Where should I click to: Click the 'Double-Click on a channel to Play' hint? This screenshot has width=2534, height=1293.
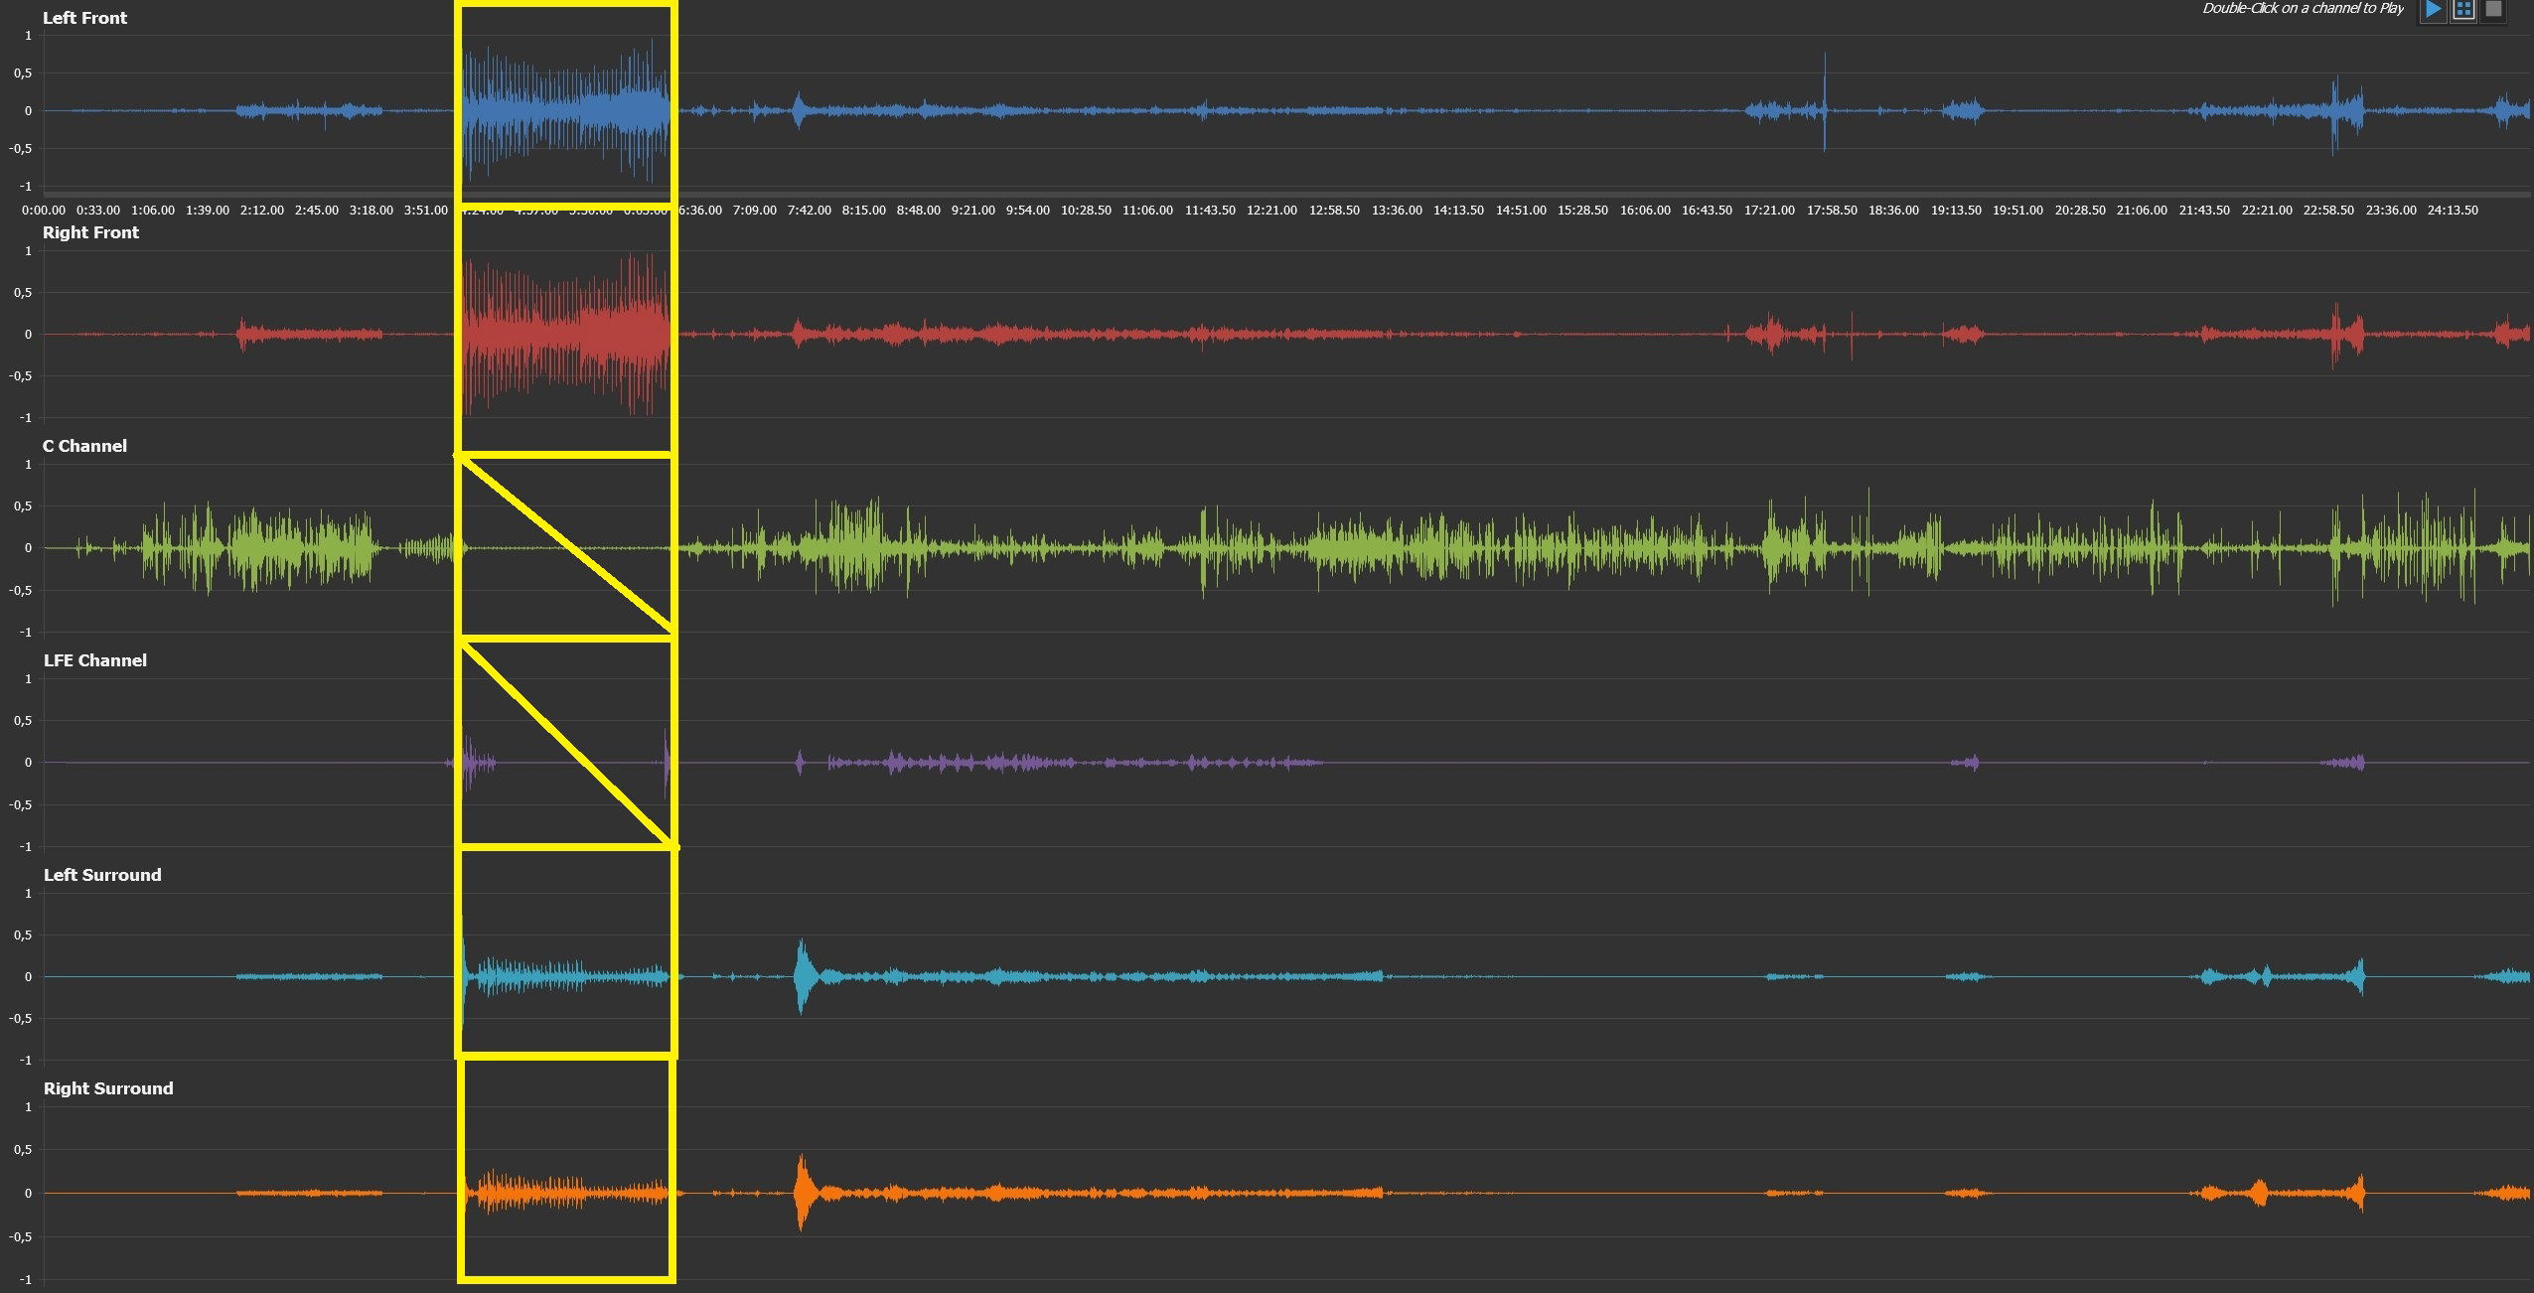[x=2303, y=8]
